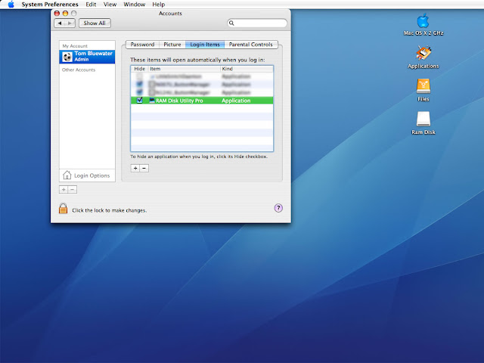484x363 pixels.
Task: Toggle Hide checkbox of the second blurred item
Action: pyautogui.click(x=139, y=84)
